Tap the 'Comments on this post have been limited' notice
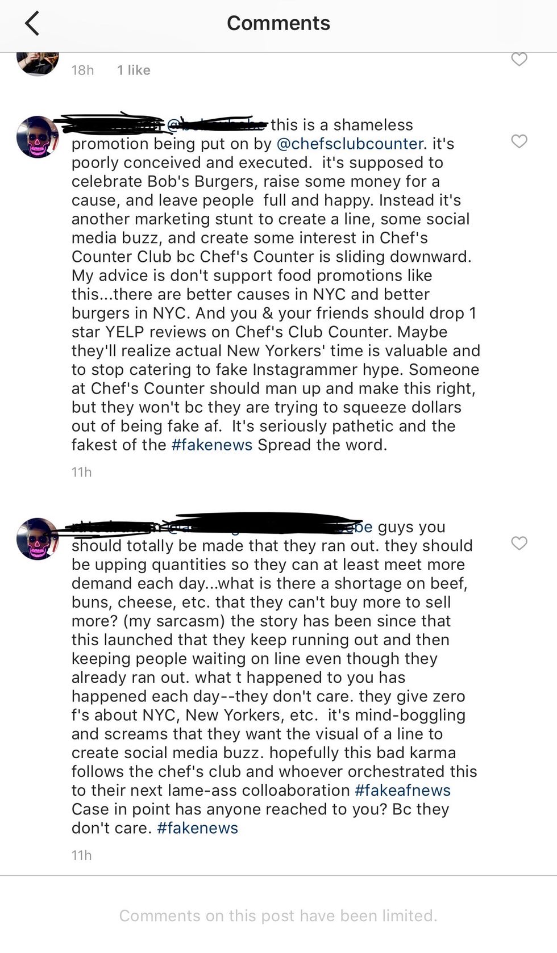This screenshot has height=953, width=557. pyautogui.click(x=278, y=916)
